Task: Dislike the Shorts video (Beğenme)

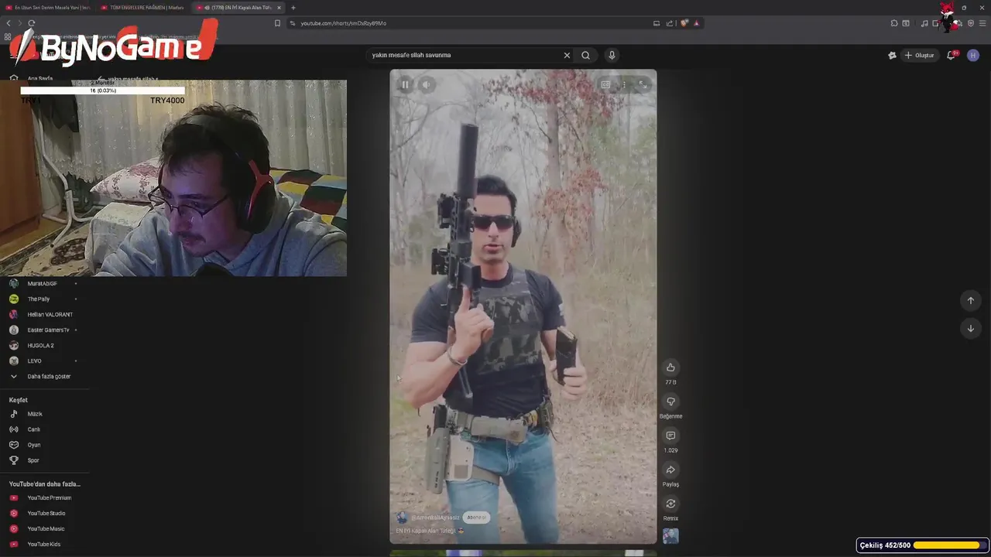Action: (x=670, y=402)
